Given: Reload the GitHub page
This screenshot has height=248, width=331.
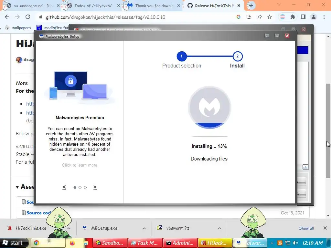Looking at the screenshot, I should coord(28,17).
